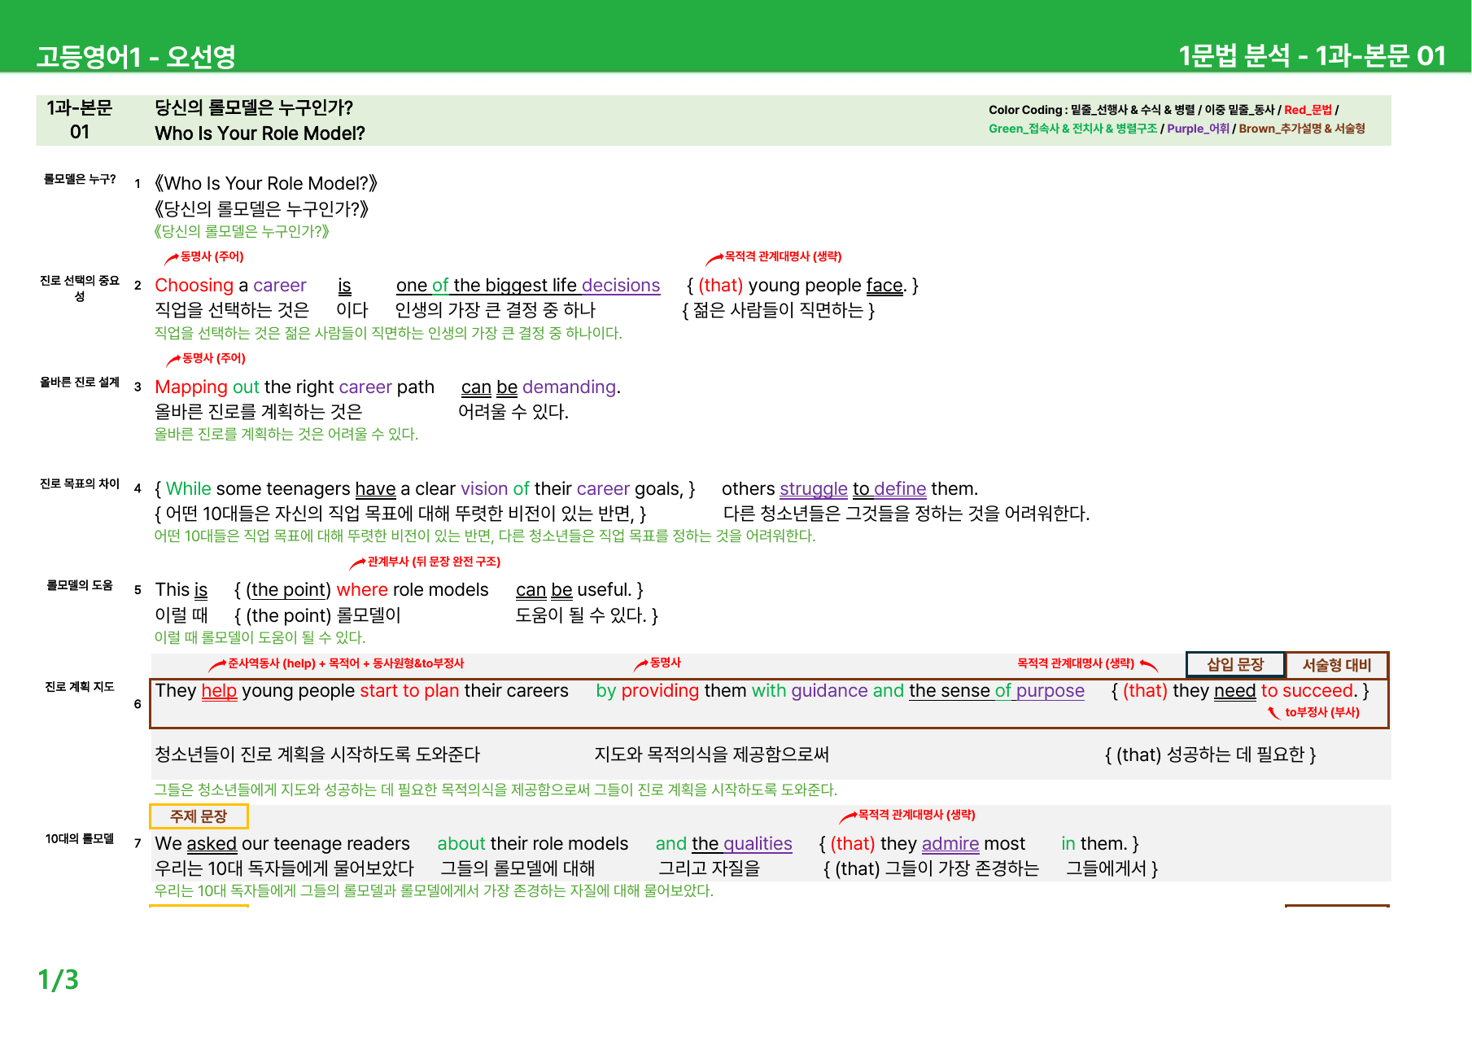Click the '동명사 (주어)' note above 'Mapping out'
Image resolution: width=1472 pixels, height=1041 pixels.
tap(214, 358)
